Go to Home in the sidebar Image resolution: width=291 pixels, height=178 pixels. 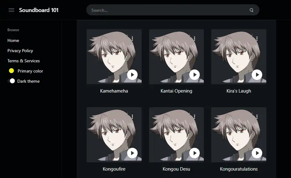[x=13, y=40]
